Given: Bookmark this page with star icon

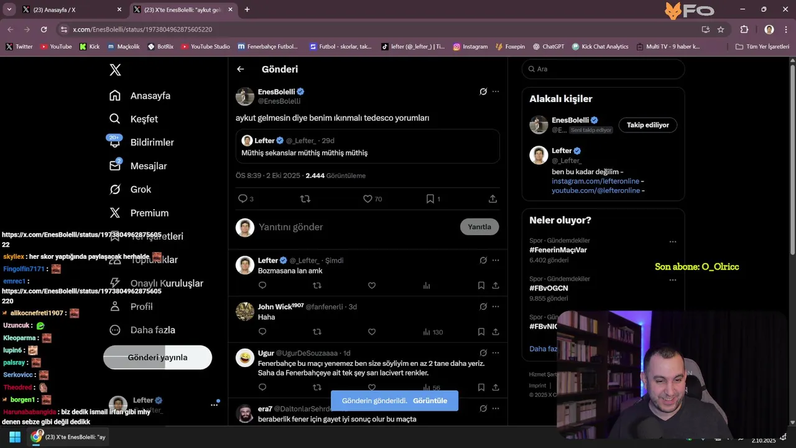Looking at the screenshot, I should (x=721, y=29).
